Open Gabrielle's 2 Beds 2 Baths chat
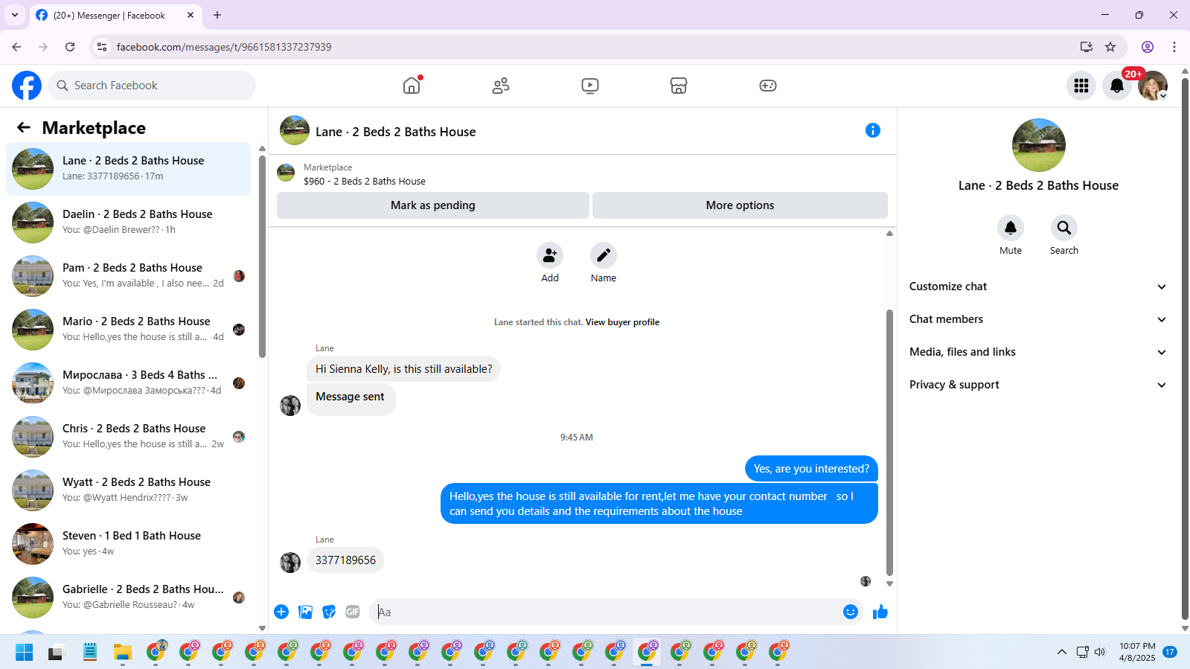Viewport: 1190px width, 669px height. point(129,598)
